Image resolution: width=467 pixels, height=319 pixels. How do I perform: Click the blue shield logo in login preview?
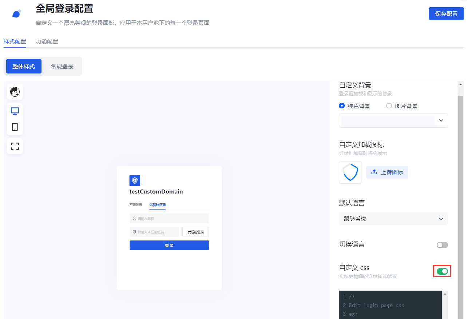(135, 180)
